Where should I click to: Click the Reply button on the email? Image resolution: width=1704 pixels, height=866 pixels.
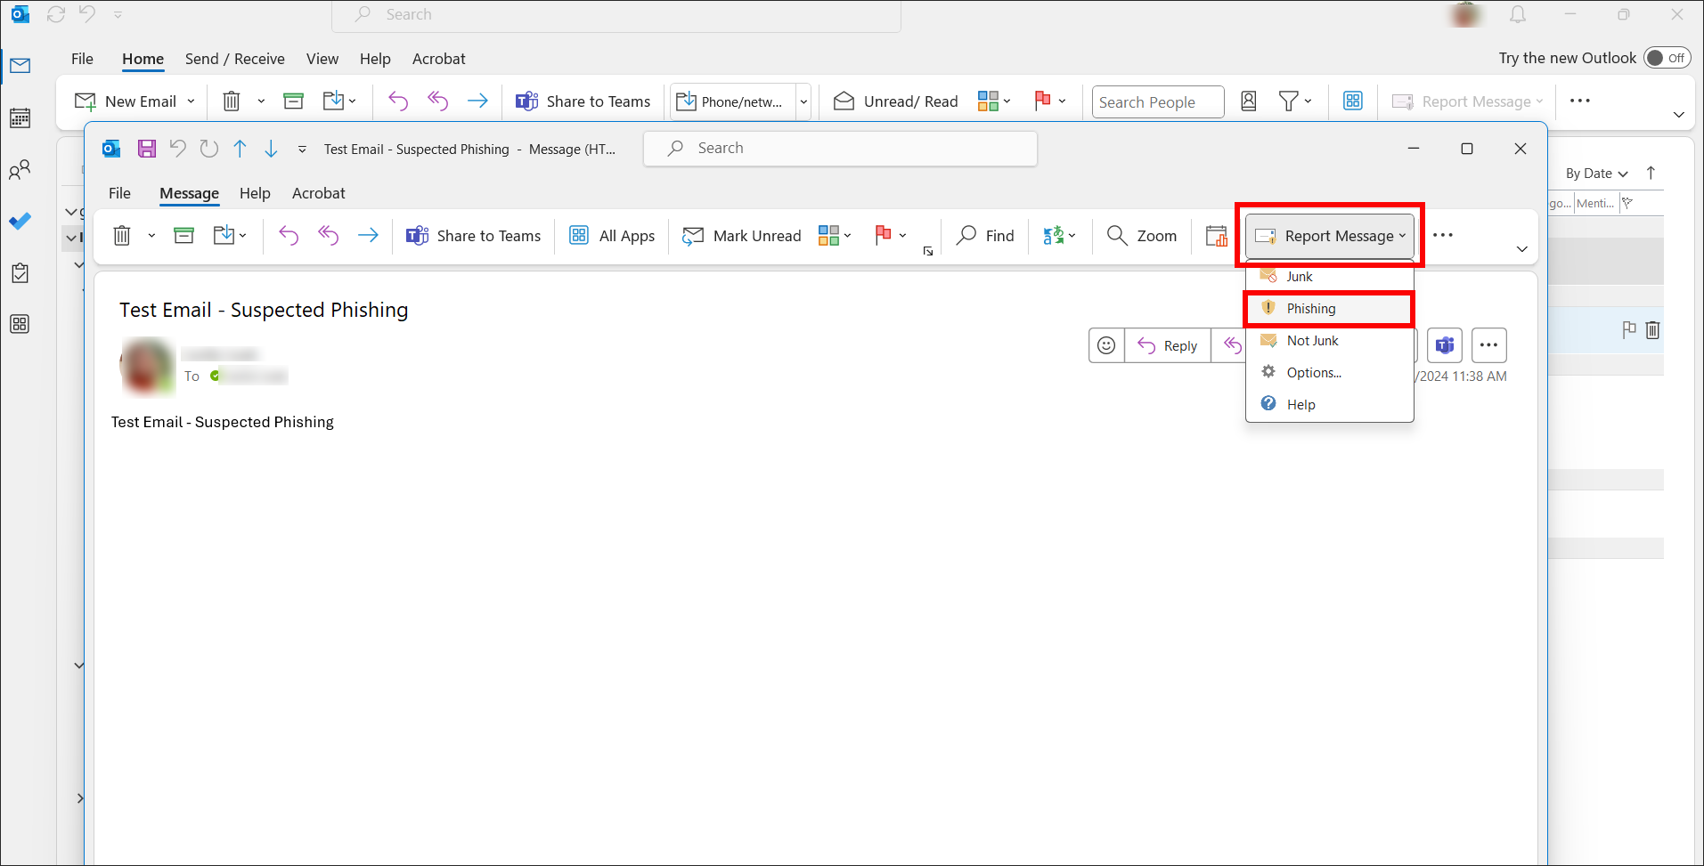(1168, 344)
